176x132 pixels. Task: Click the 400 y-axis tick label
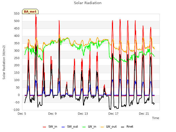point(17,36)
